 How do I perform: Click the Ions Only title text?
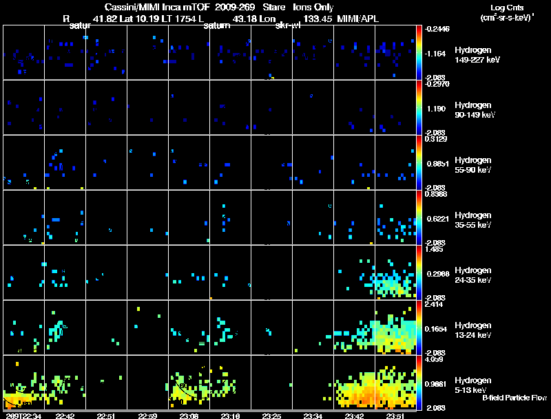[x=313, y=7]
